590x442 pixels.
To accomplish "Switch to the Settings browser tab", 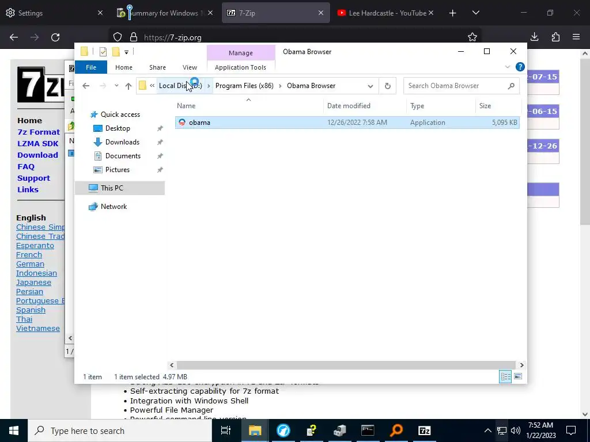I will (x=55, y=13).
